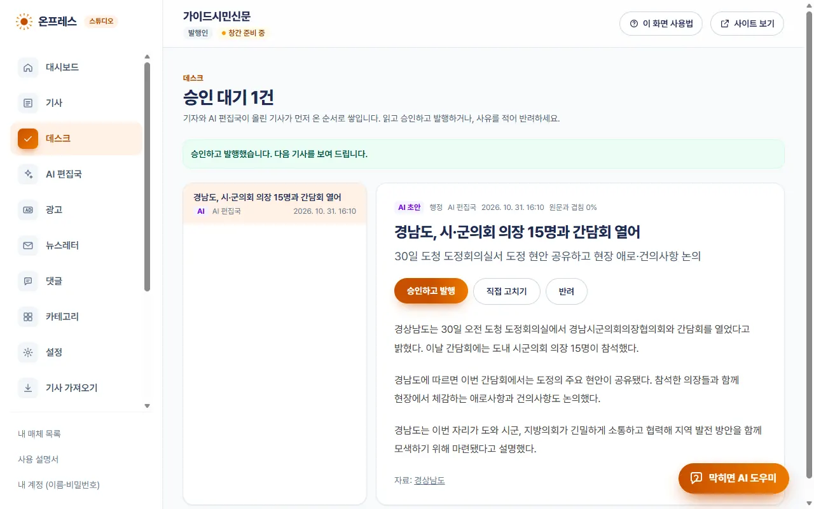This screenshot has width=814, height=509.
Task: Click the 사이트 보기 button
Action: click(747, 24)
